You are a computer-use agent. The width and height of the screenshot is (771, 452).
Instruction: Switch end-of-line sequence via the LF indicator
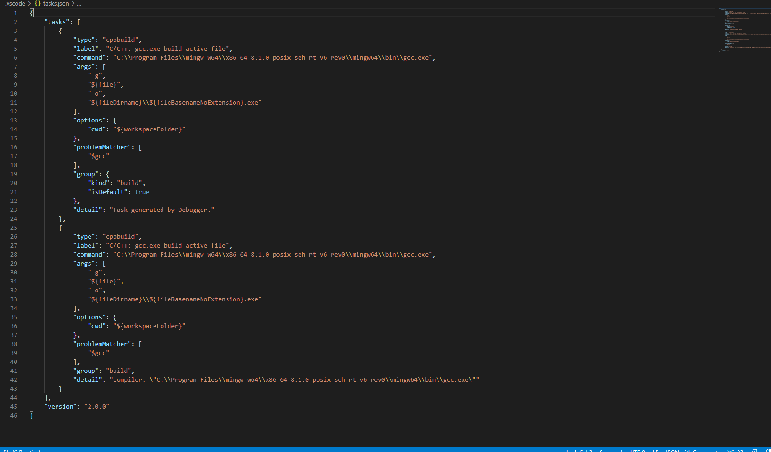[655, 450]
